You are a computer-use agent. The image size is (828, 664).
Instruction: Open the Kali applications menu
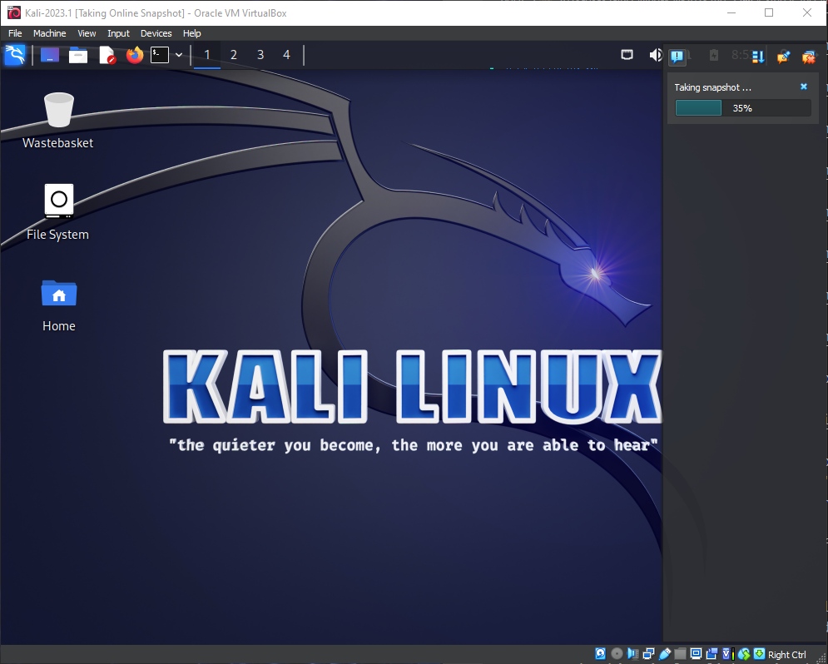tap(15, 55)
